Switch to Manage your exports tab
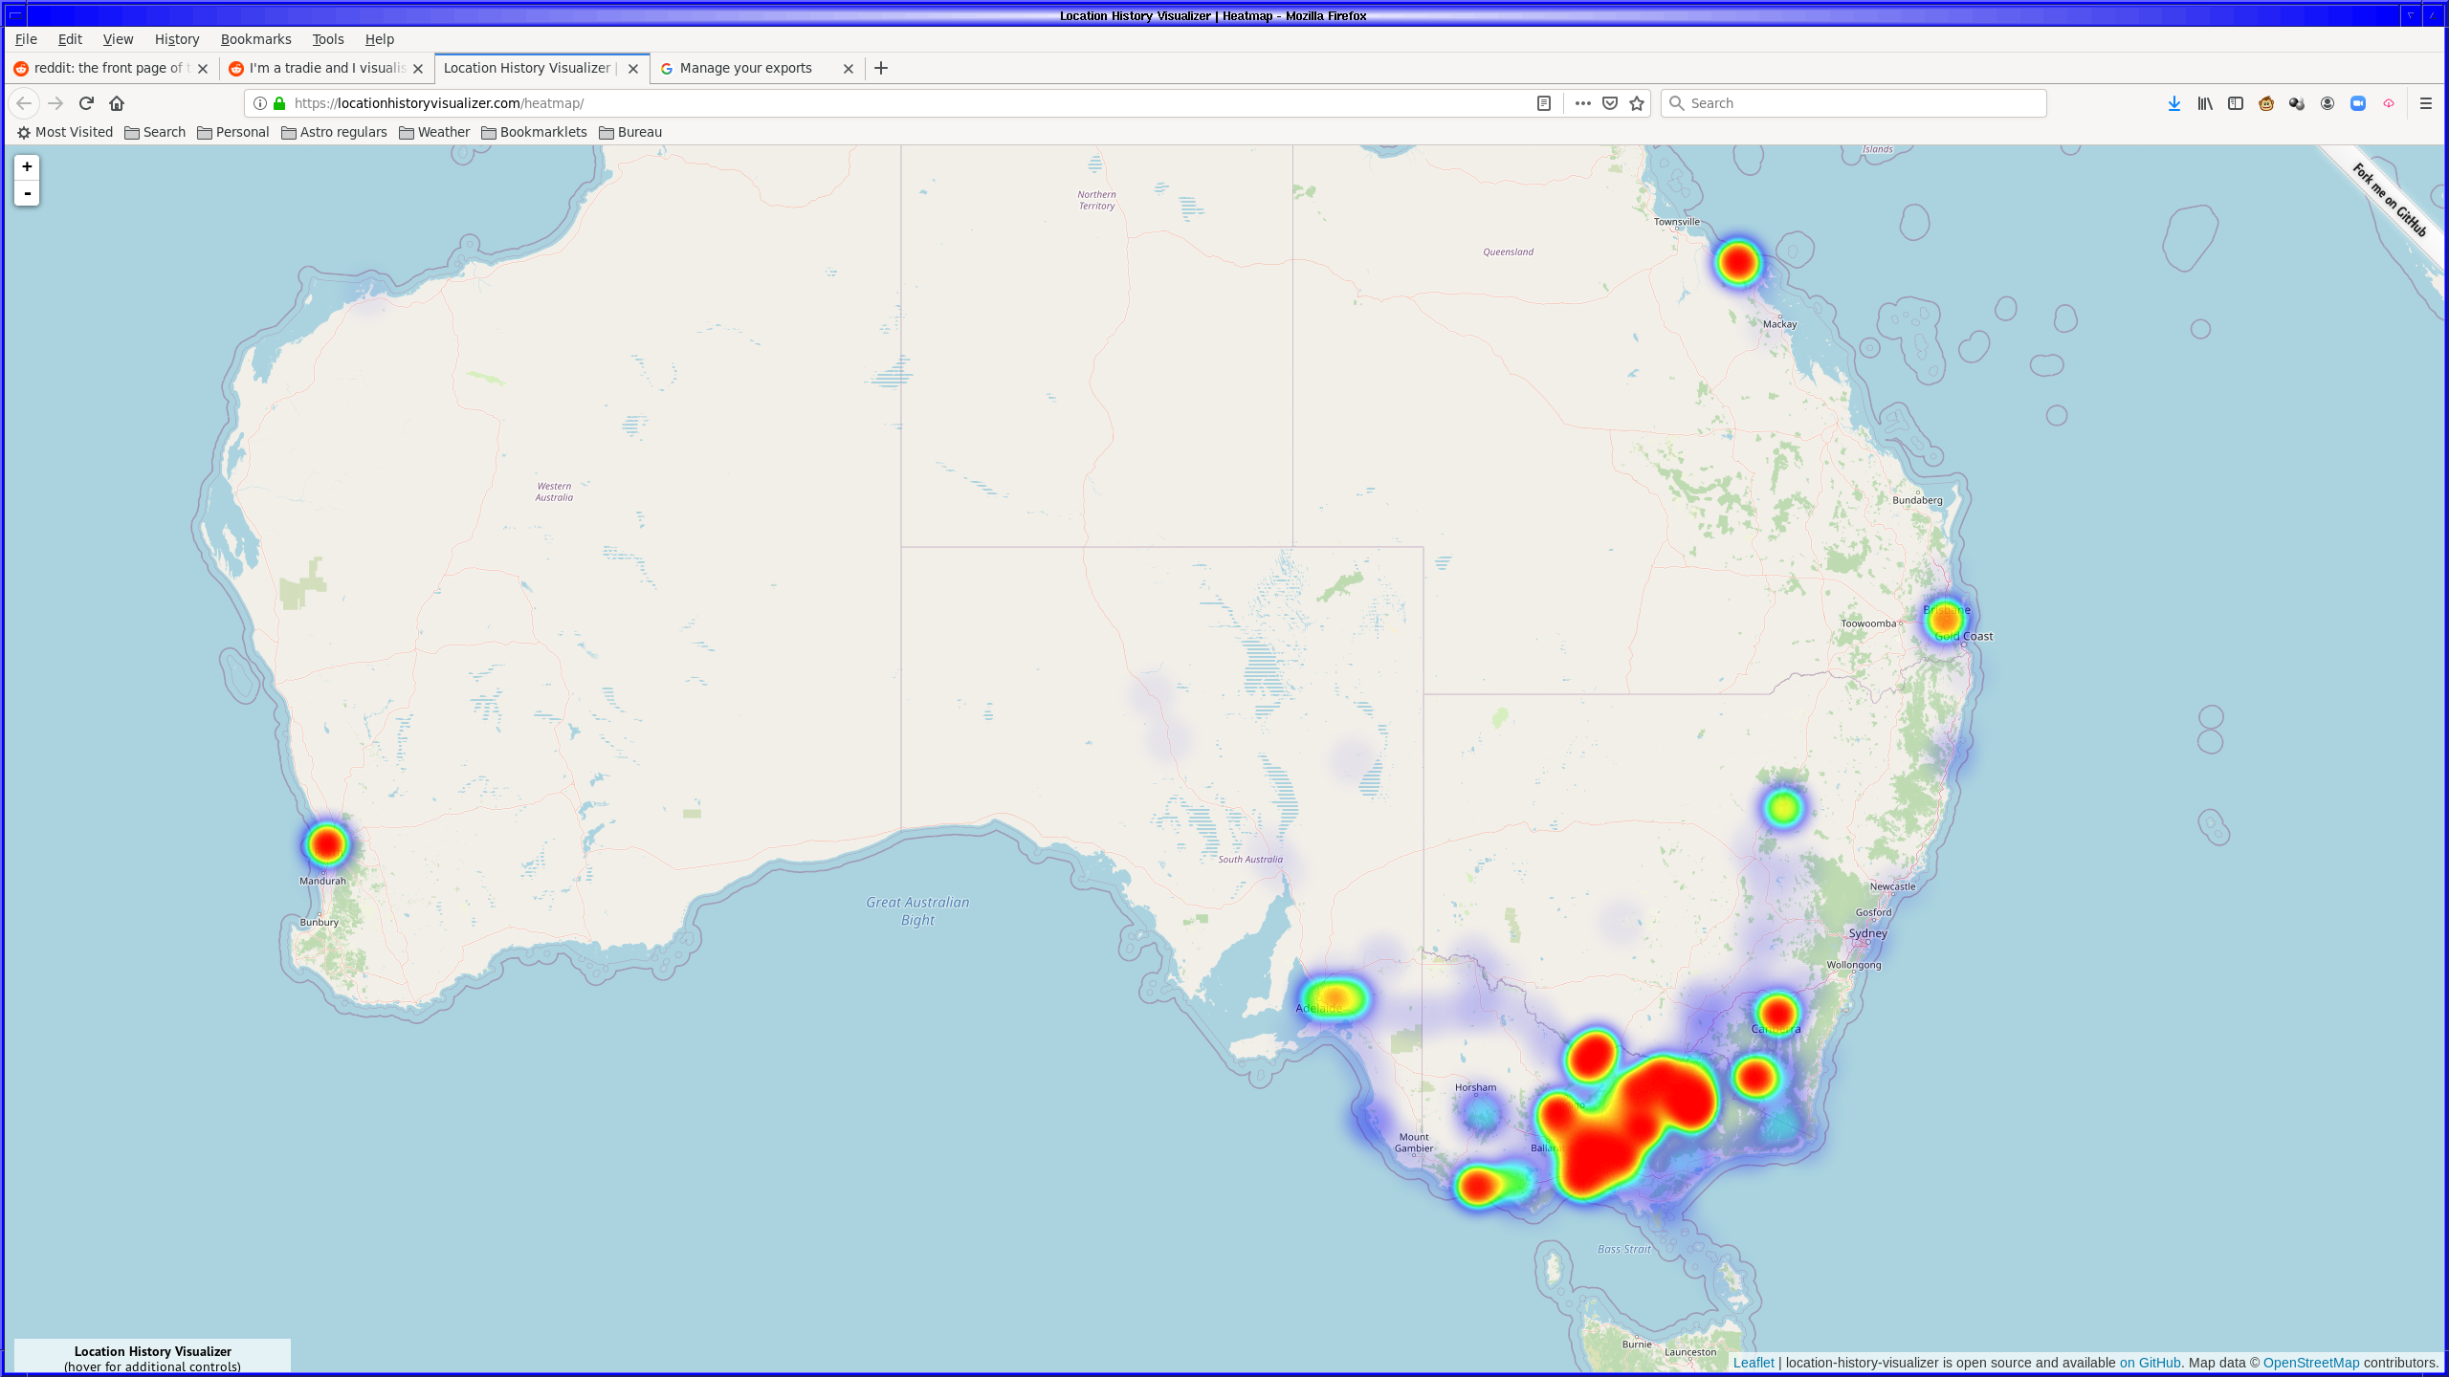The image size is (2449, 1377). tap(746, 68)
